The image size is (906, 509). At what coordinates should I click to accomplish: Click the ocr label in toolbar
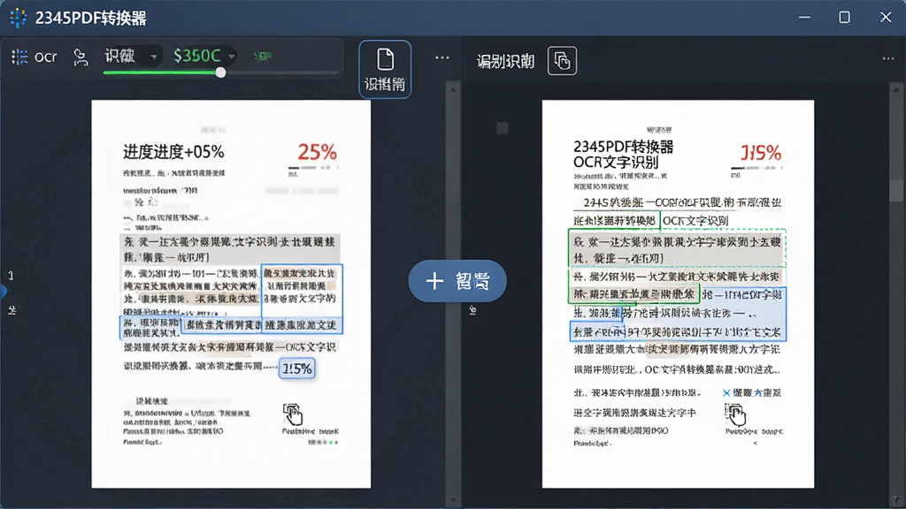pos(46,57)
